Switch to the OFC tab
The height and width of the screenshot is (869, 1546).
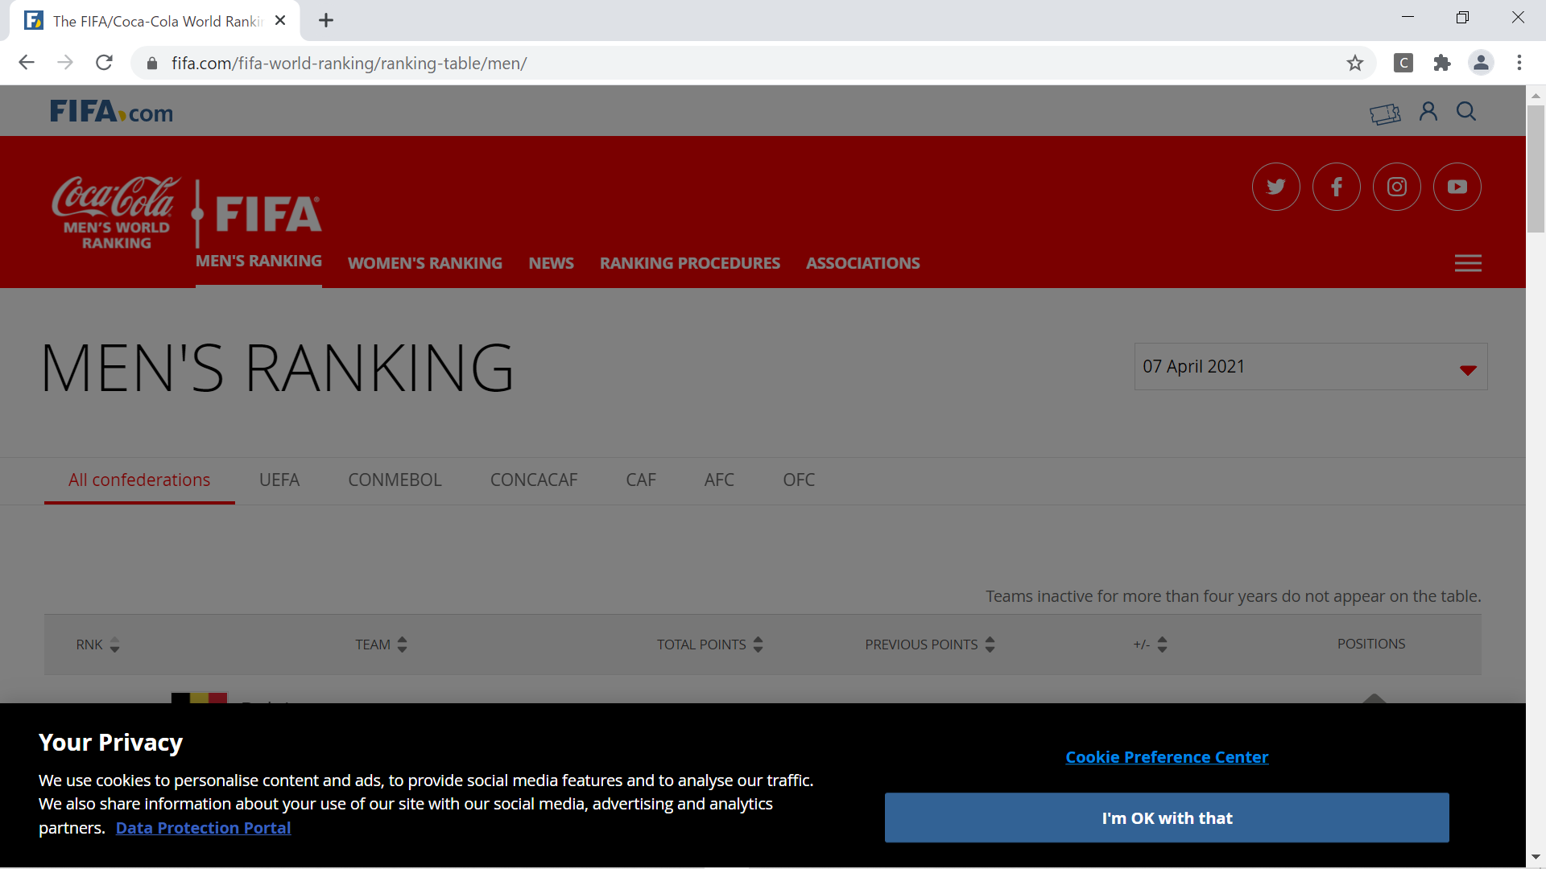click(799, 480)
